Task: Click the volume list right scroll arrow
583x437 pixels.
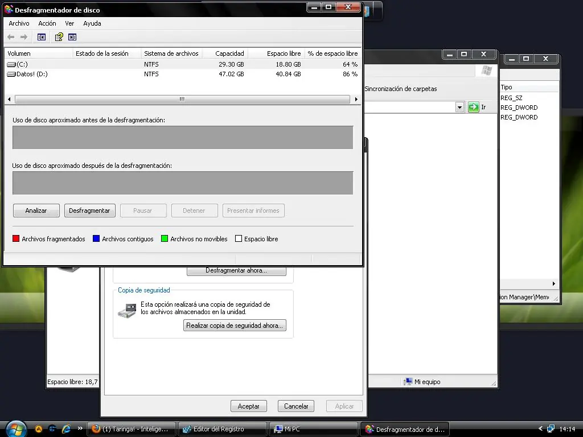Action: tap(356, 99)
